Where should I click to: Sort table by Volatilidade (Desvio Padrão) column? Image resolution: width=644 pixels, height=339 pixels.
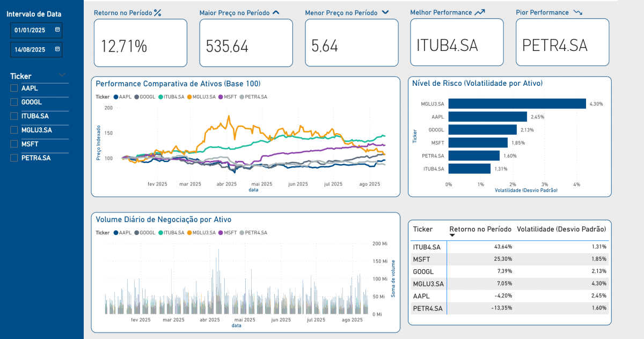click(561, 229)
